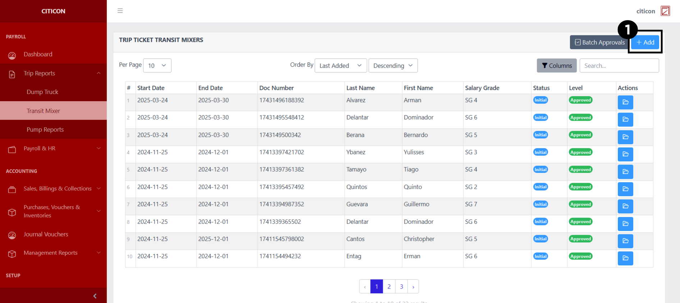680x303 pixels.
Task: Open Pump Reports menu item
Action: [x=45, y=129]
